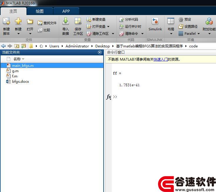
Task: Click Save Workspace (保存工作区) icon
Action: tap(78, 21)
